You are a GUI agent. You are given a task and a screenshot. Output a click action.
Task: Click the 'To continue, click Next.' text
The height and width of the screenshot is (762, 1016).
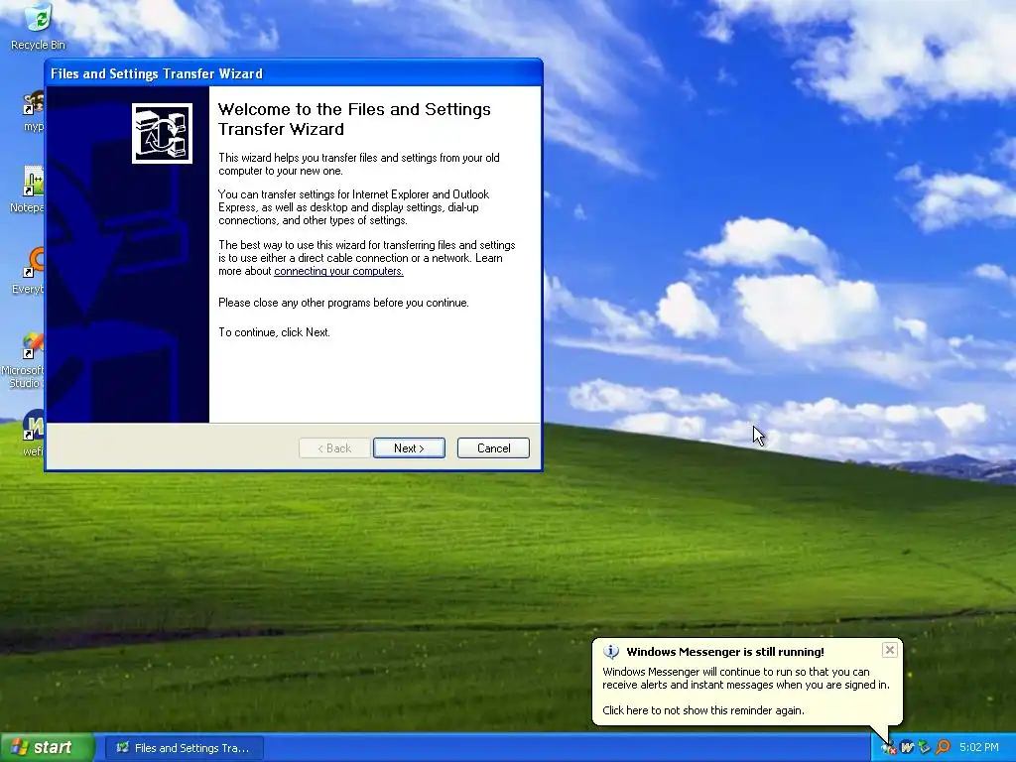click(274, 332)
